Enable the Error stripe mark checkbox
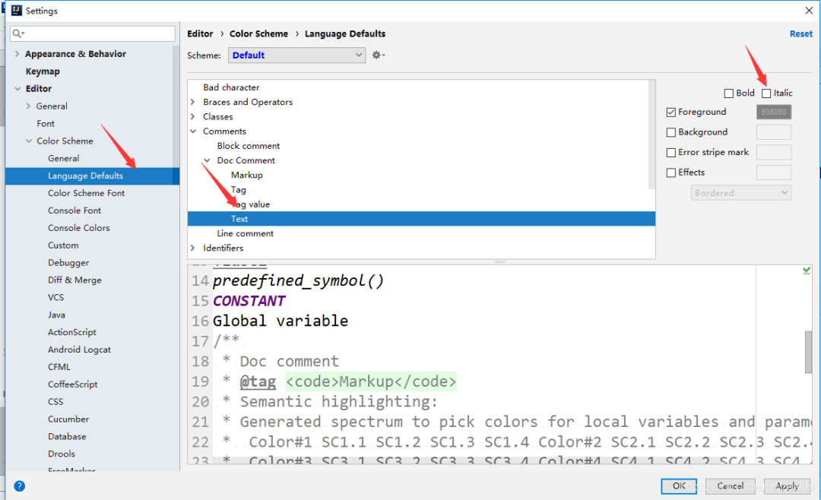The image size is (821, 500). point(671,152)
